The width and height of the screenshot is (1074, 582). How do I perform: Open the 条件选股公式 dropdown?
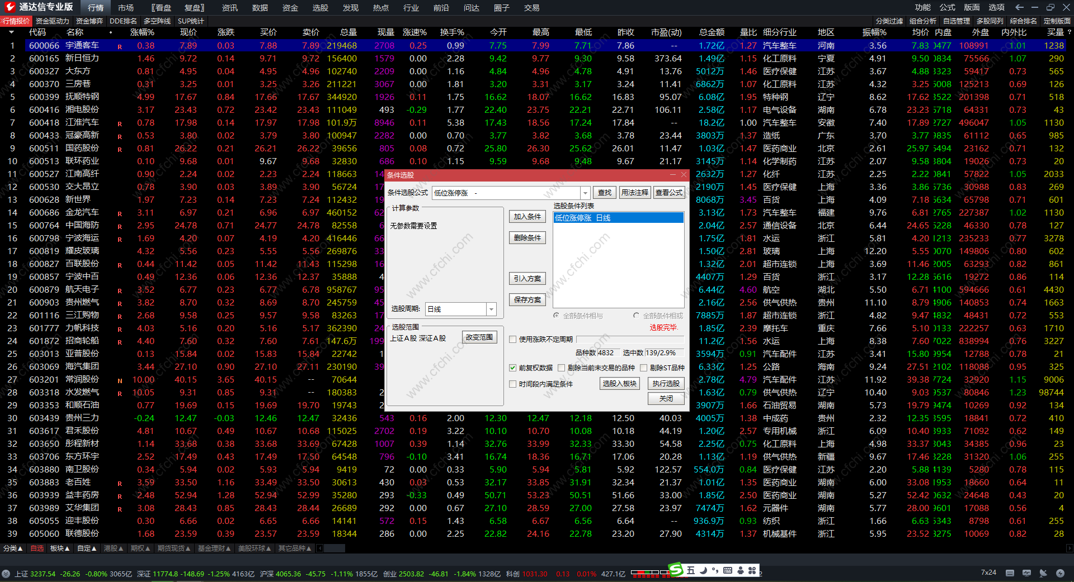(585, 193)
